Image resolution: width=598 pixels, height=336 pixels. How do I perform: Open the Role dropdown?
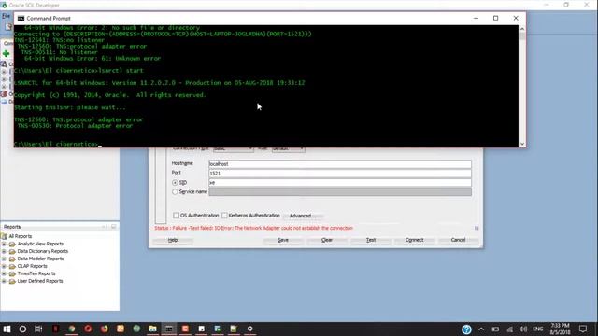[289, 149]
